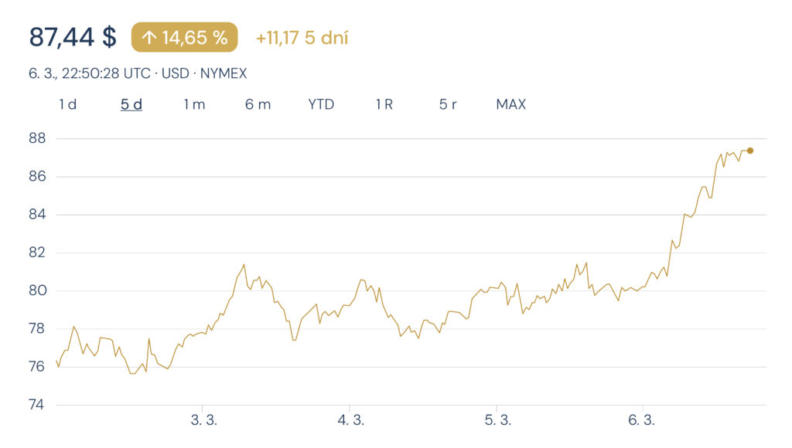This screenshot has height=448, width=792.
Task: Click the 74 price axis label
Action: (x=38, y=405)
